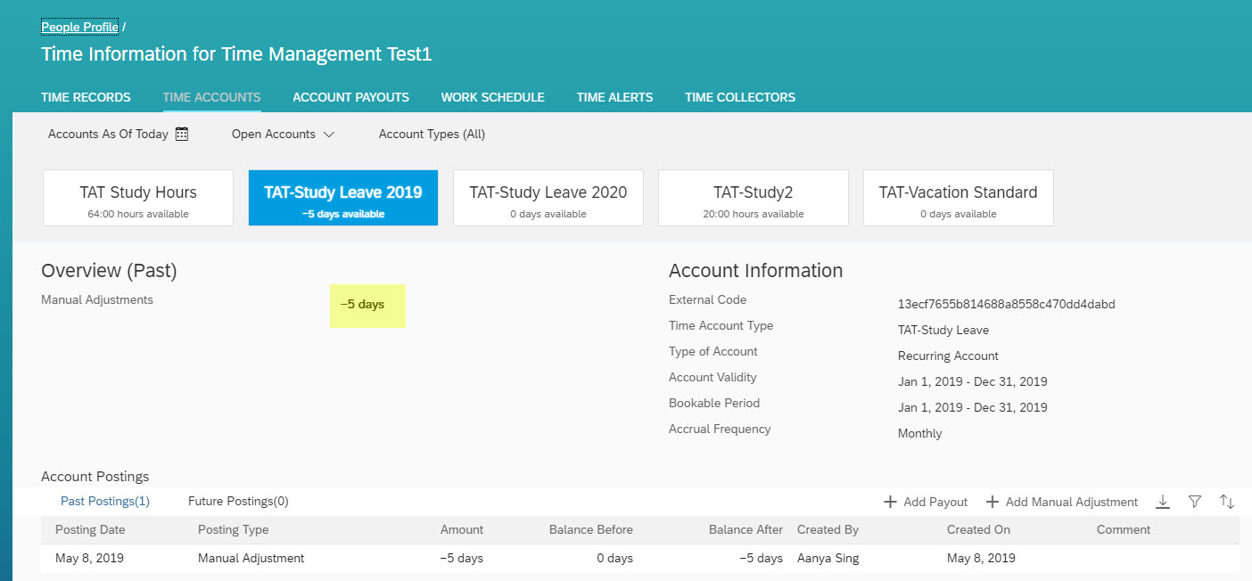Follow the People Profile breadcrumb link
The height and width of the screenshot is (581, 1252).
pyautogui.click(x=79, y=27)
